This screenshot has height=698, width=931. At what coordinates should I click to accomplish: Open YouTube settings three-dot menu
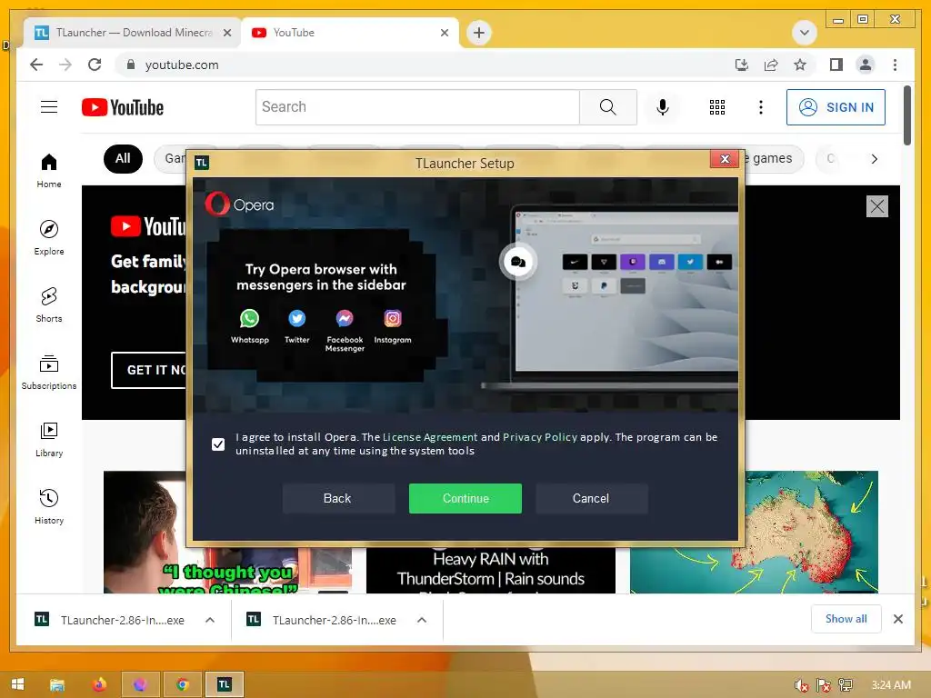[x=761, y=107]
